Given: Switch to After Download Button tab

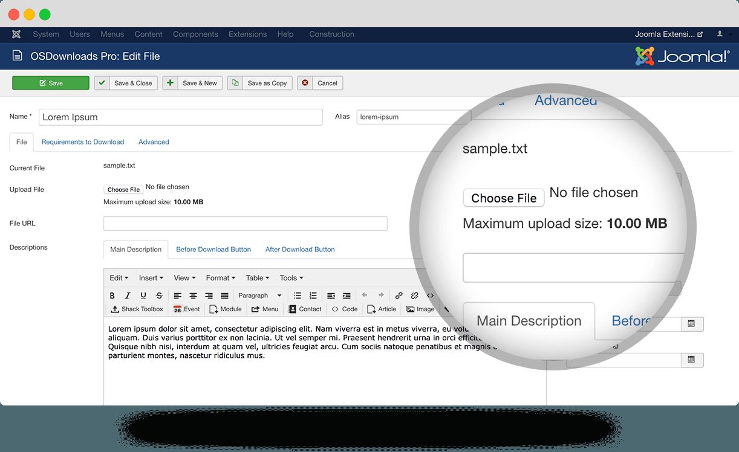Looking at the screenshot, I should [300, 249].
